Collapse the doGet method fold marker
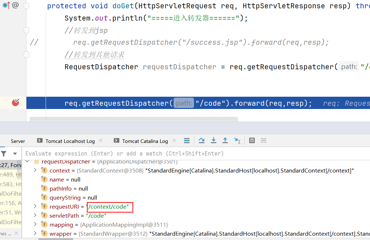This screenshot has width=370, height=240. (x=26, y=6)
